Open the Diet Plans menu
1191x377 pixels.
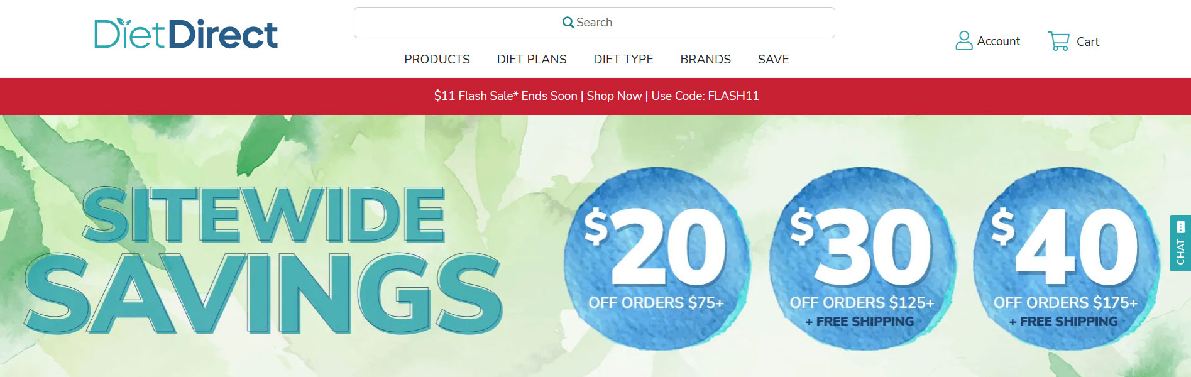532,59
